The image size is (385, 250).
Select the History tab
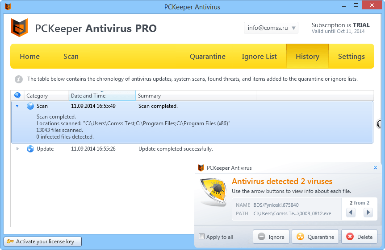pos(307,56)
